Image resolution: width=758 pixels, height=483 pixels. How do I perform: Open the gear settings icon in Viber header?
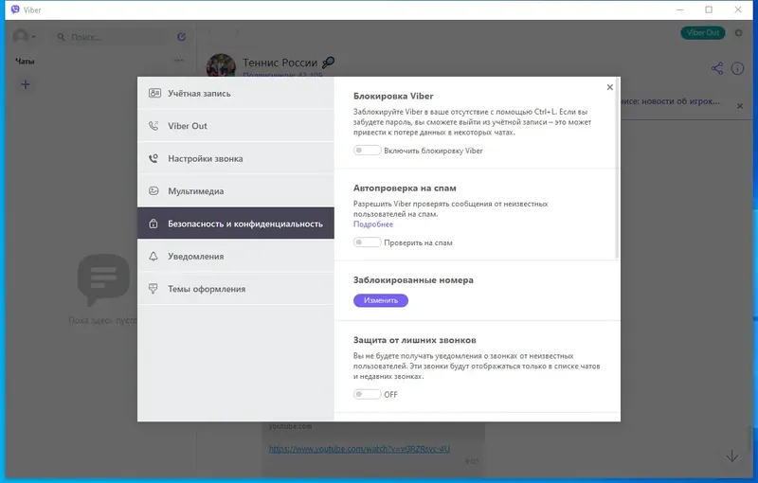pos(739,33)
